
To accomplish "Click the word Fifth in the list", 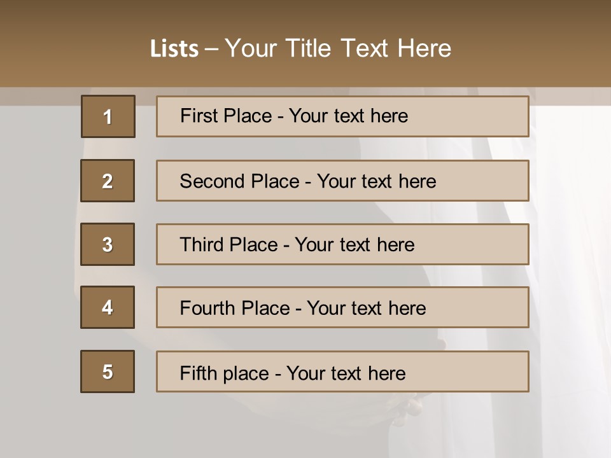I will pos(199,373).
